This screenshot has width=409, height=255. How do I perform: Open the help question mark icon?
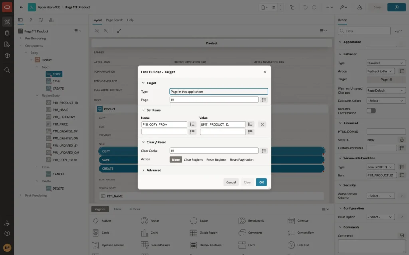(x=7, y=233)
